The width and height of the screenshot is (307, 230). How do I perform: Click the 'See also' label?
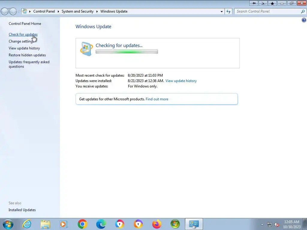coord(15,203)
